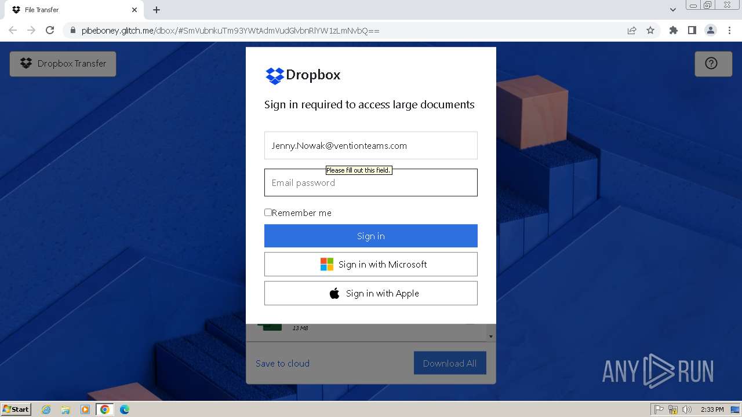Click the browser forward arrow
The image size is (742, 417).
pyautogui.click(x=31, y=30)
